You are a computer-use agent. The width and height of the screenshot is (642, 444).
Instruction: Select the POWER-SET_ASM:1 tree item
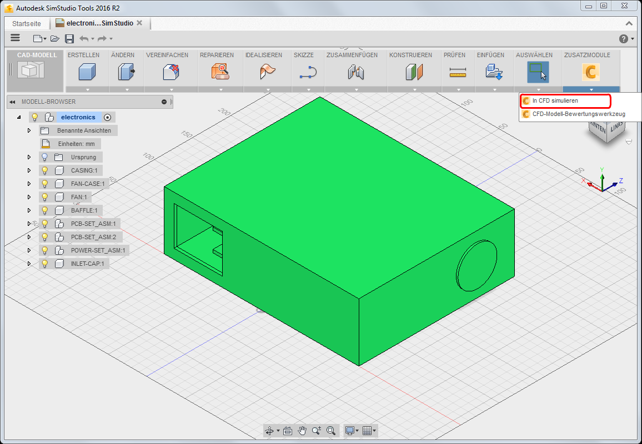[x=98, y=250]
